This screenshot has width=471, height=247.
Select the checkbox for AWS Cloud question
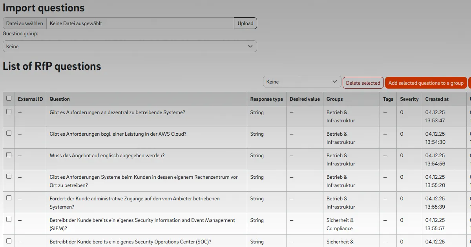point(9,133)
